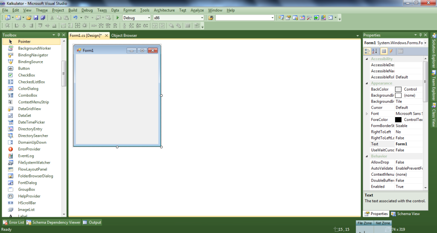Viewport: 437px width, 233px height.
Task: Click the New Project toolbar icon
Action: 8,18
